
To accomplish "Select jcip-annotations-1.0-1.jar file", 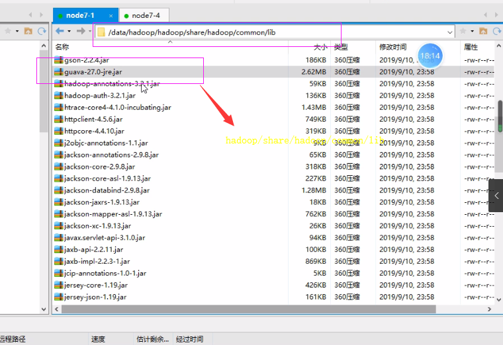I will [x=105, y=273].
